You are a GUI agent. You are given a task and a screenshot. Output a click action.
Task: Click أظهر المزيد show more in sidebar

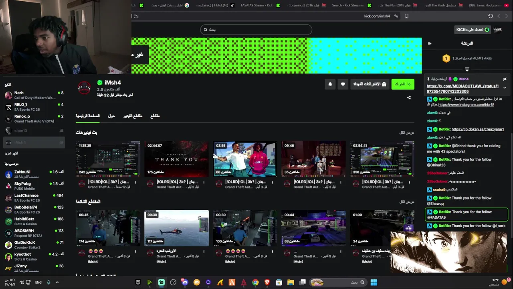[x=11, y=154]
